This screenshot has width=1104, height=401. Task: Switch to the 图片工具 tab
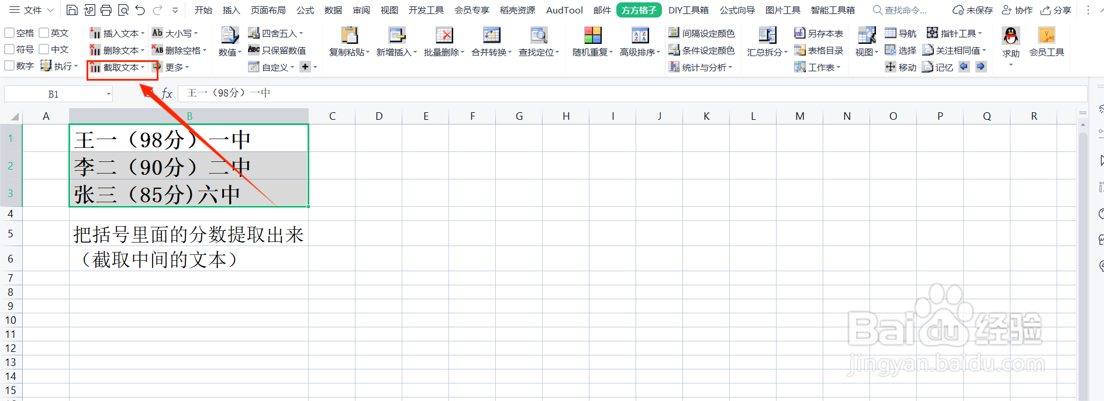point(783,10)
